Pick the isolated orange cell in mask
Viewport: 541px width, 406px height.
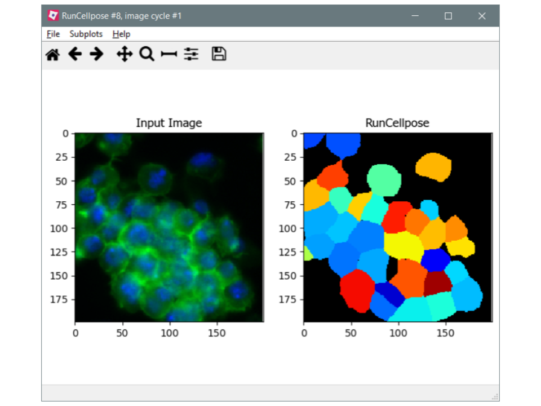[x=433, y=166]
